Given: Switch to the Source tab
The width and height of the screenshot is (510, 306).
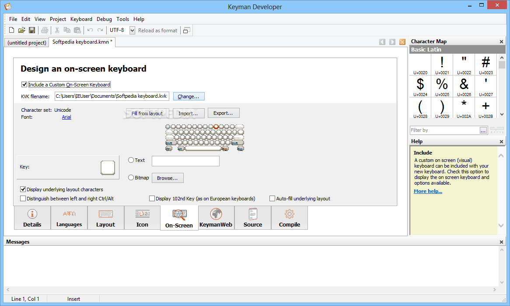Looking at the screenshot, I should coord(253,218).
